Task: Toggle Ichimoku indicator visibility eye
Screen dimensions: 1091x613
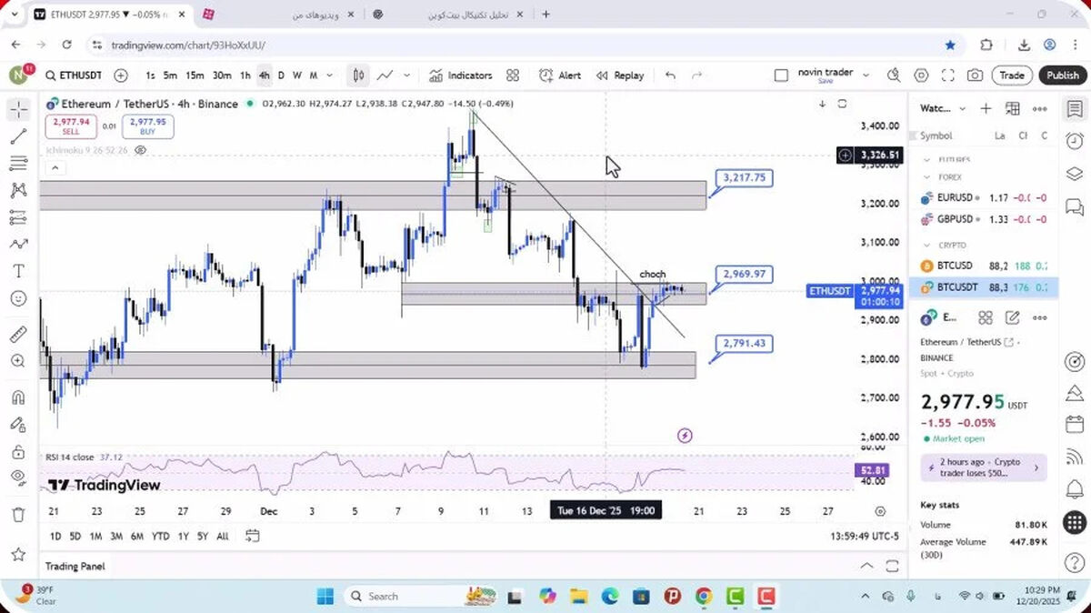Action: (141, 150)
